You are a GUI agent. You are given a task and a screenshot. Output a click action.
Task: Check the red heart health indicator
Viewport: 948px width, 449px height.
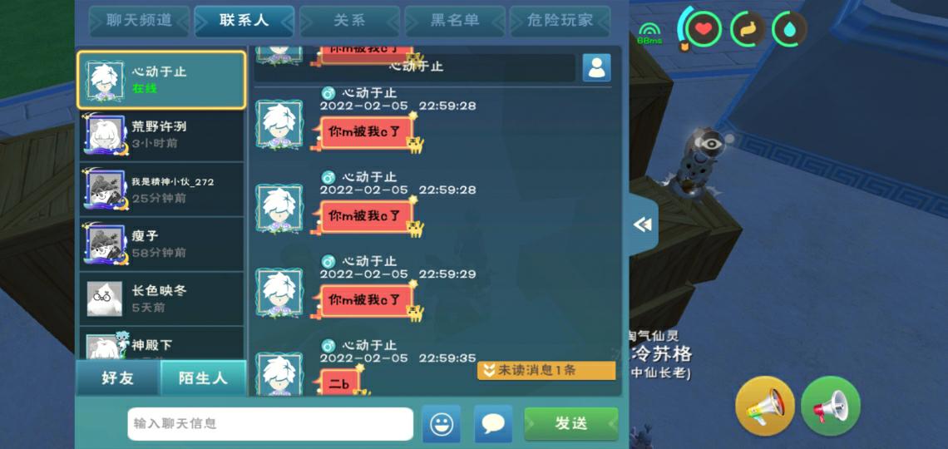pyautogui.click(x=703, y=29)
